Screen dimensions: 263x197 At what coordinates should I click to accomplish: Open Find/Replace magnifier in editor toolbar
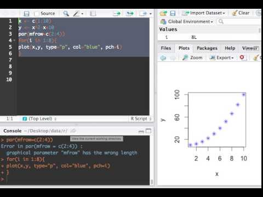(x=66, y=14)
